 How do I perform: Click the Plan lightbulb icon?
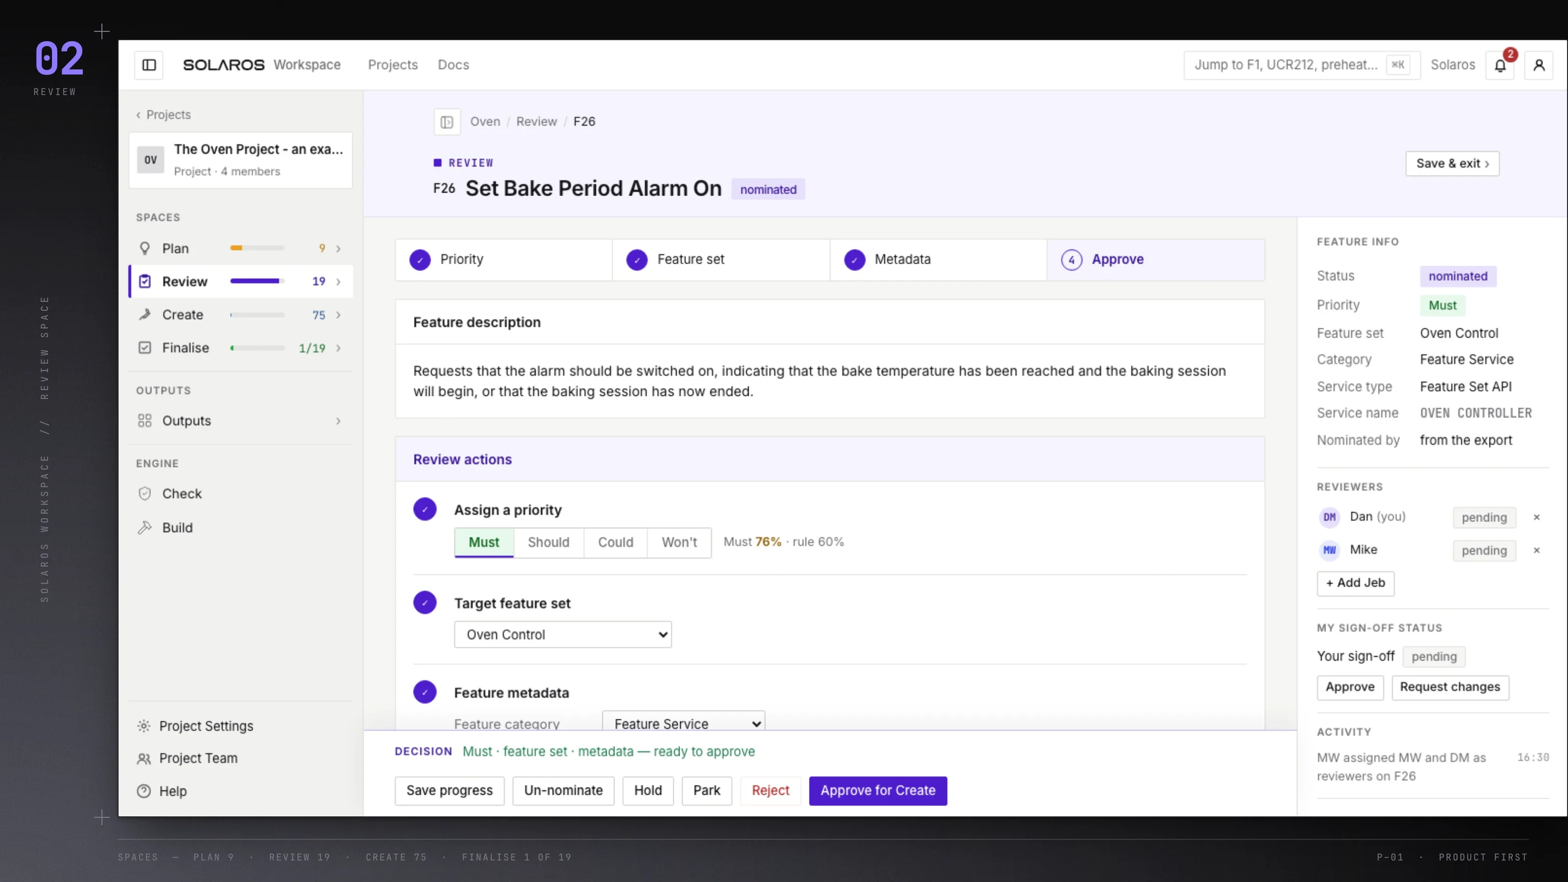[145, 248]
